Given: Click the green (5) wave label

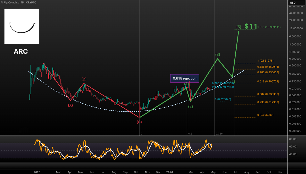Looking at the screenshot, I should [x=239, y=27].
